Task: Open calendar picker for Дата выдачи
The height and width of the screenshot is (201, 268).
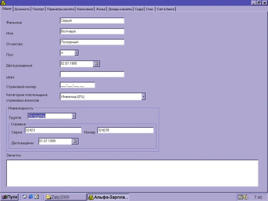Action: point(75,141)
